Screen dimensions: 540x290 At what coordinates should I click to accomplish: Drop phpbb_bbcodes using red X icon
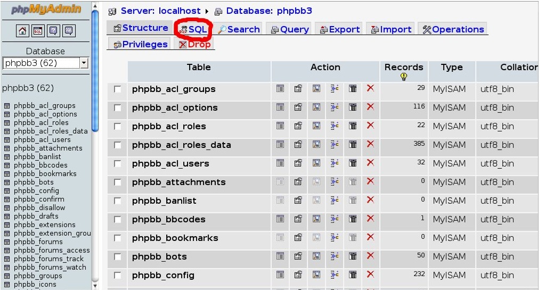[x=371, y=219]
